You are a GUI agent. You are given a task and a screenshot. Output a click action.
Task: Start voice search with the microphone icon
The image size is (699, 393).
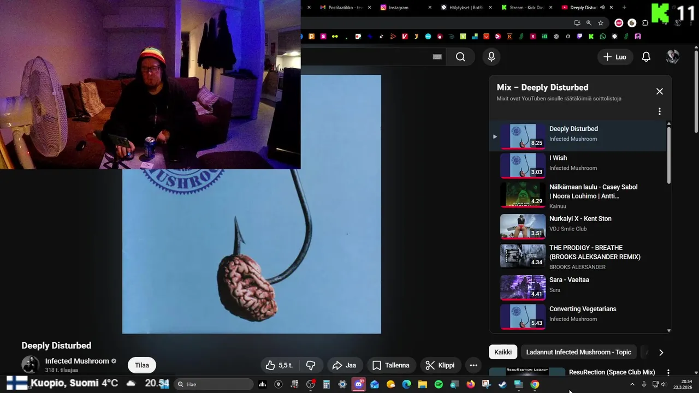(491, 57)
